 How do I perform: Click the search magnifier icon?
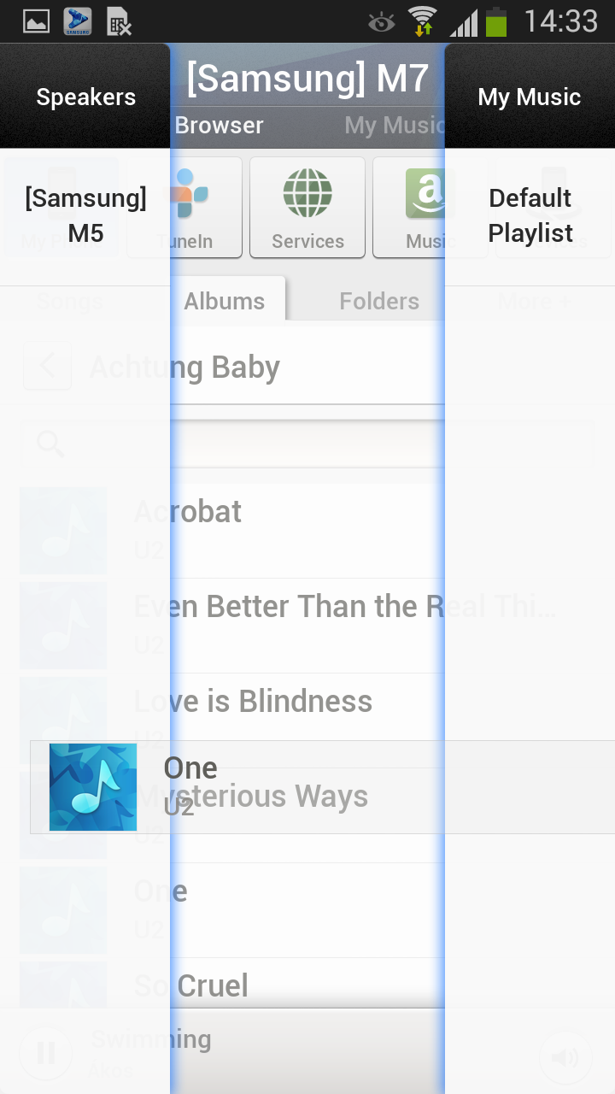51,444
